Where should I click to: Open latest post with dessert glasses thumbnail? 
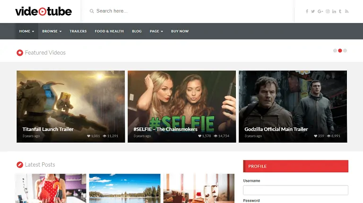pyautogui.click(x=199, y=188)
